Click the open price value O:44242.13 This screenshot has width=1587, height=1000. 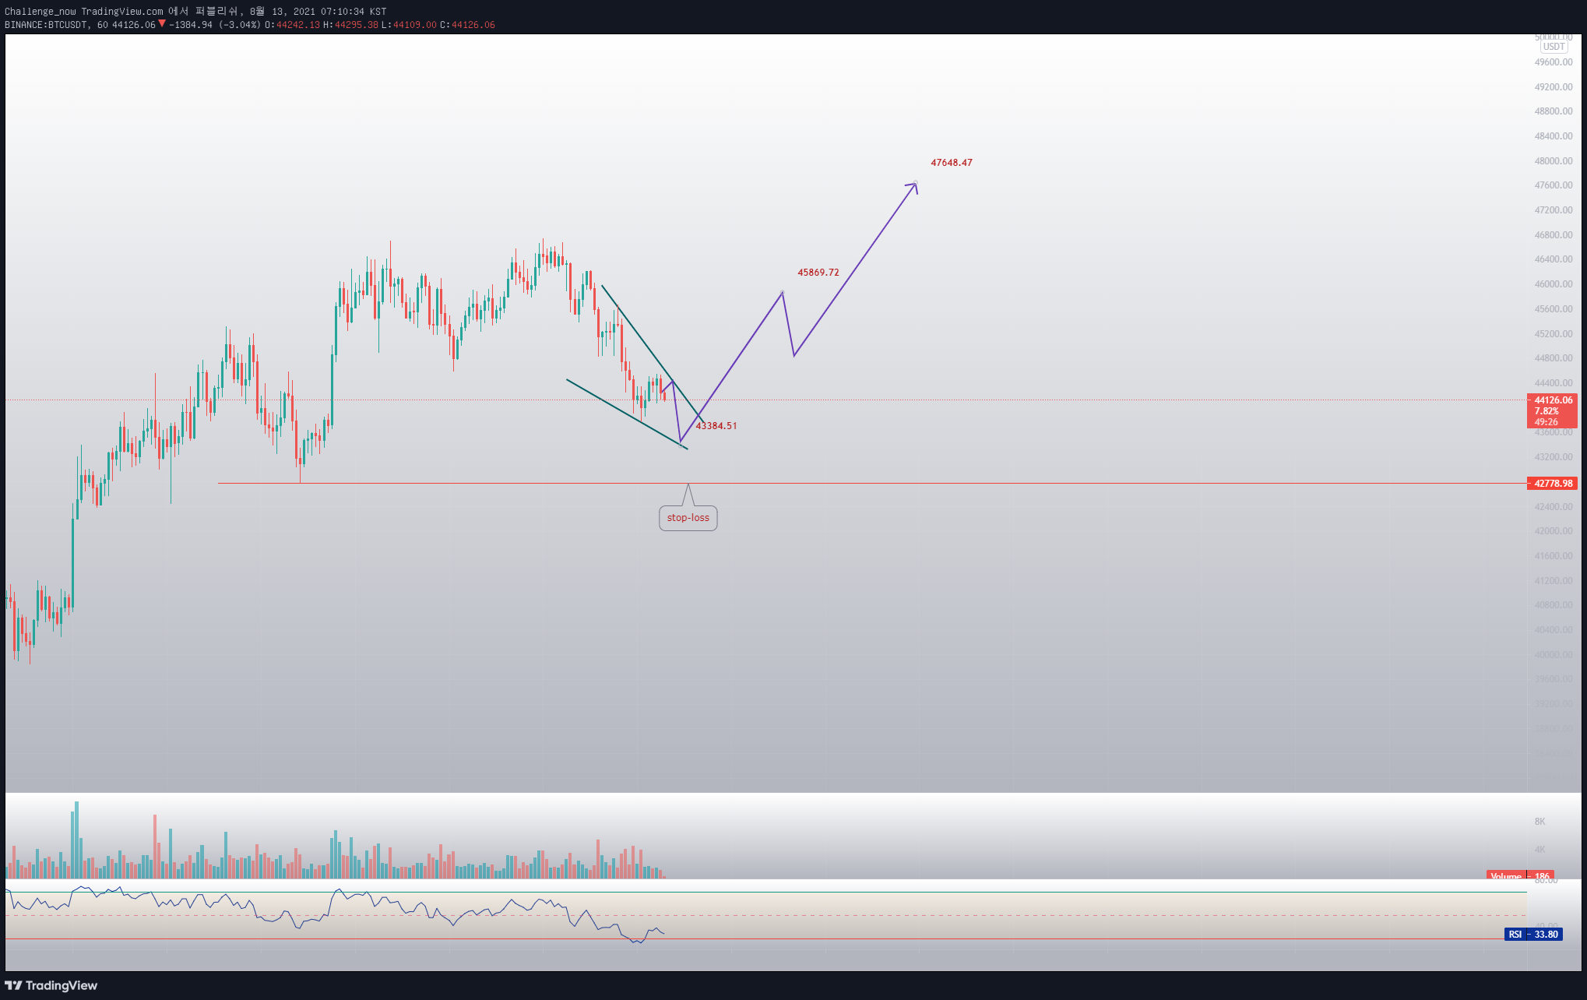click(293, 25)
